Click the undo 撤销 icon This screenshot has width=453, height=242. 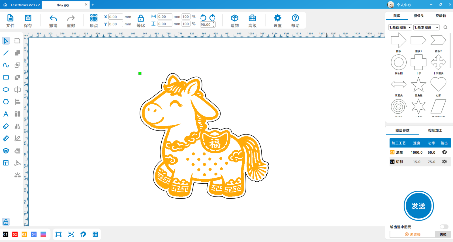point(53,21)
